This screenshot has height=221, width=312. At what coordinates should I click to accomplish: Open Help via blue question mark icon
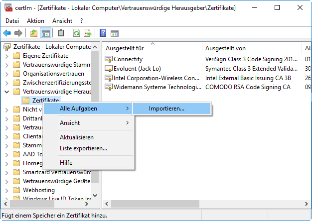coord(103,33)
